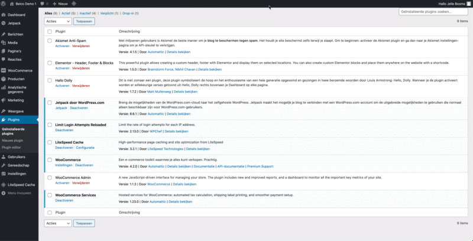The width and height of the screenshot is (473, 241).
Task: Delete Hallo Dolly via Verwijderen link
Action: [x=81, y=86]
